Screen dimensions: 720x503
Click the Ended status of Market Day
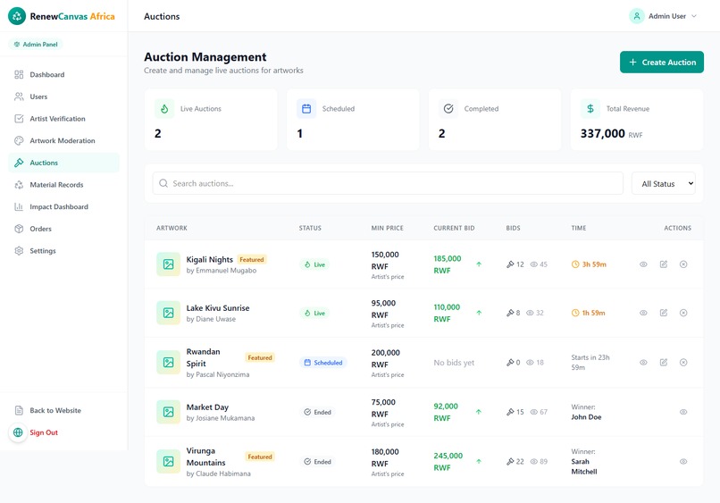click(x=317, y=412)
